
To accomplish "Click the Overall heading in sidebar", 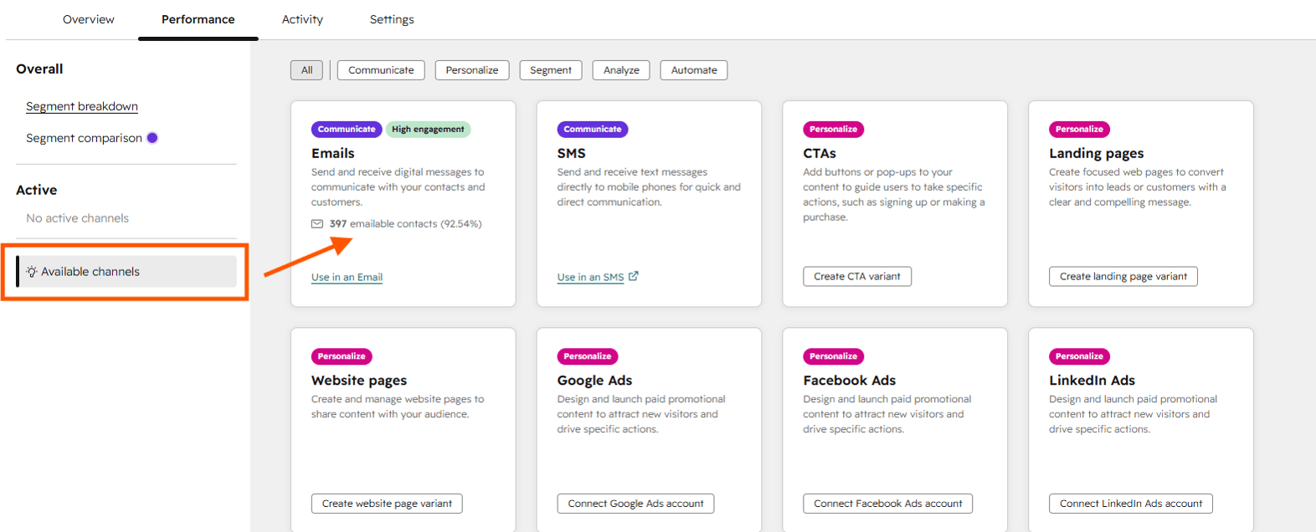I will coord(39,69).
